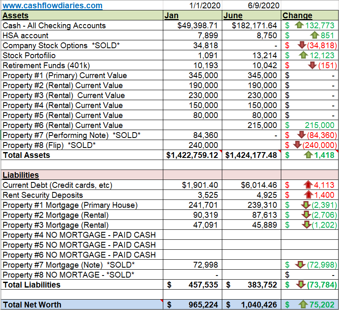Select the Change column header
The height and width of the screenshot is (310, 339).
click(x=310, y=15)
